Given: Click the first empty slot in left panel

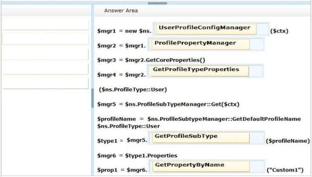Looking at the screenshot, I should (x=45, y=25).
